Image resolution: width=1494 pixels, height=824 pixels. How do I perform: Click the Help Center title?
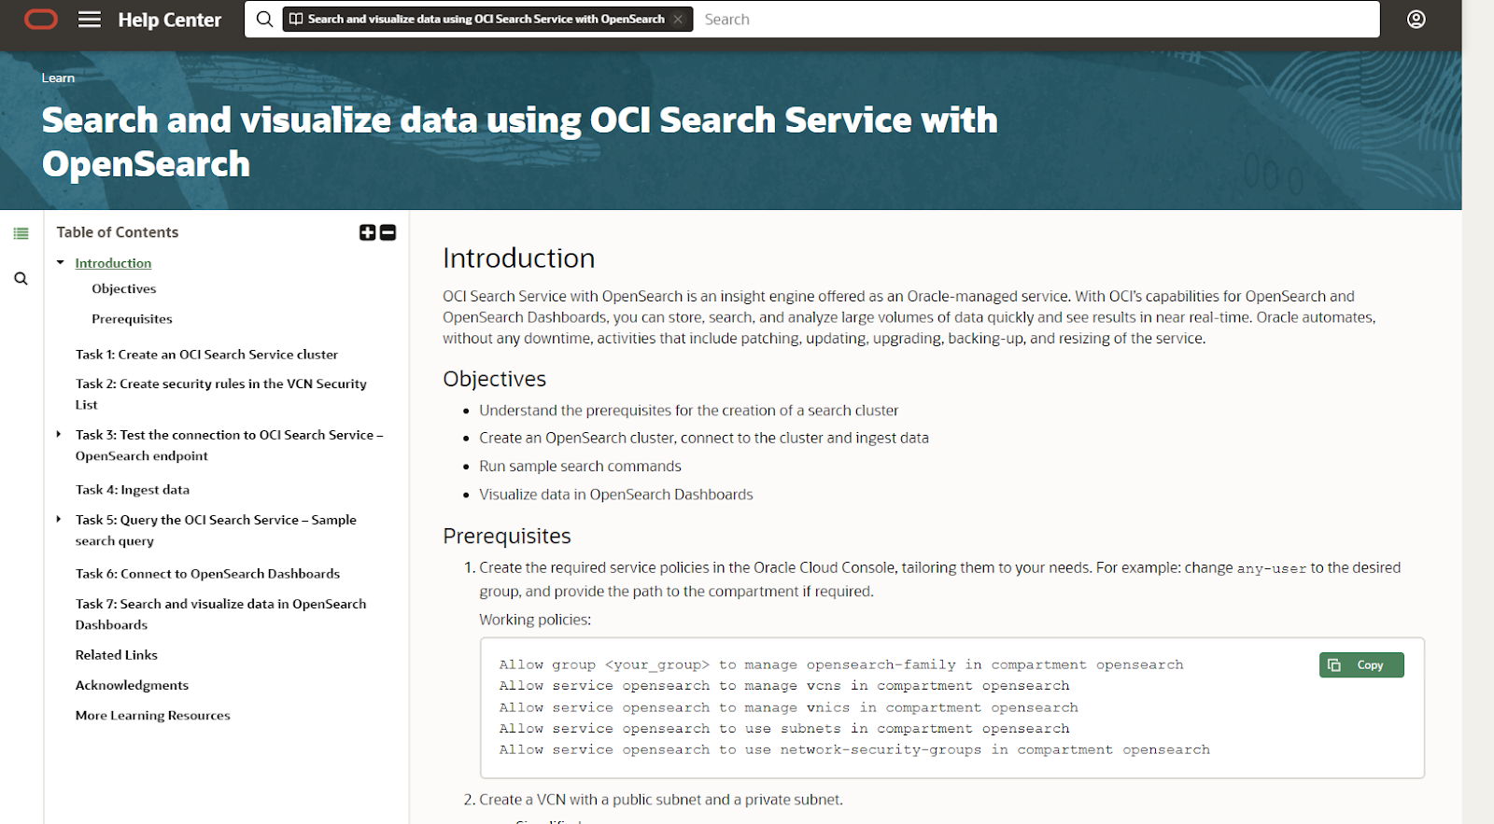(x=169, y=20)
